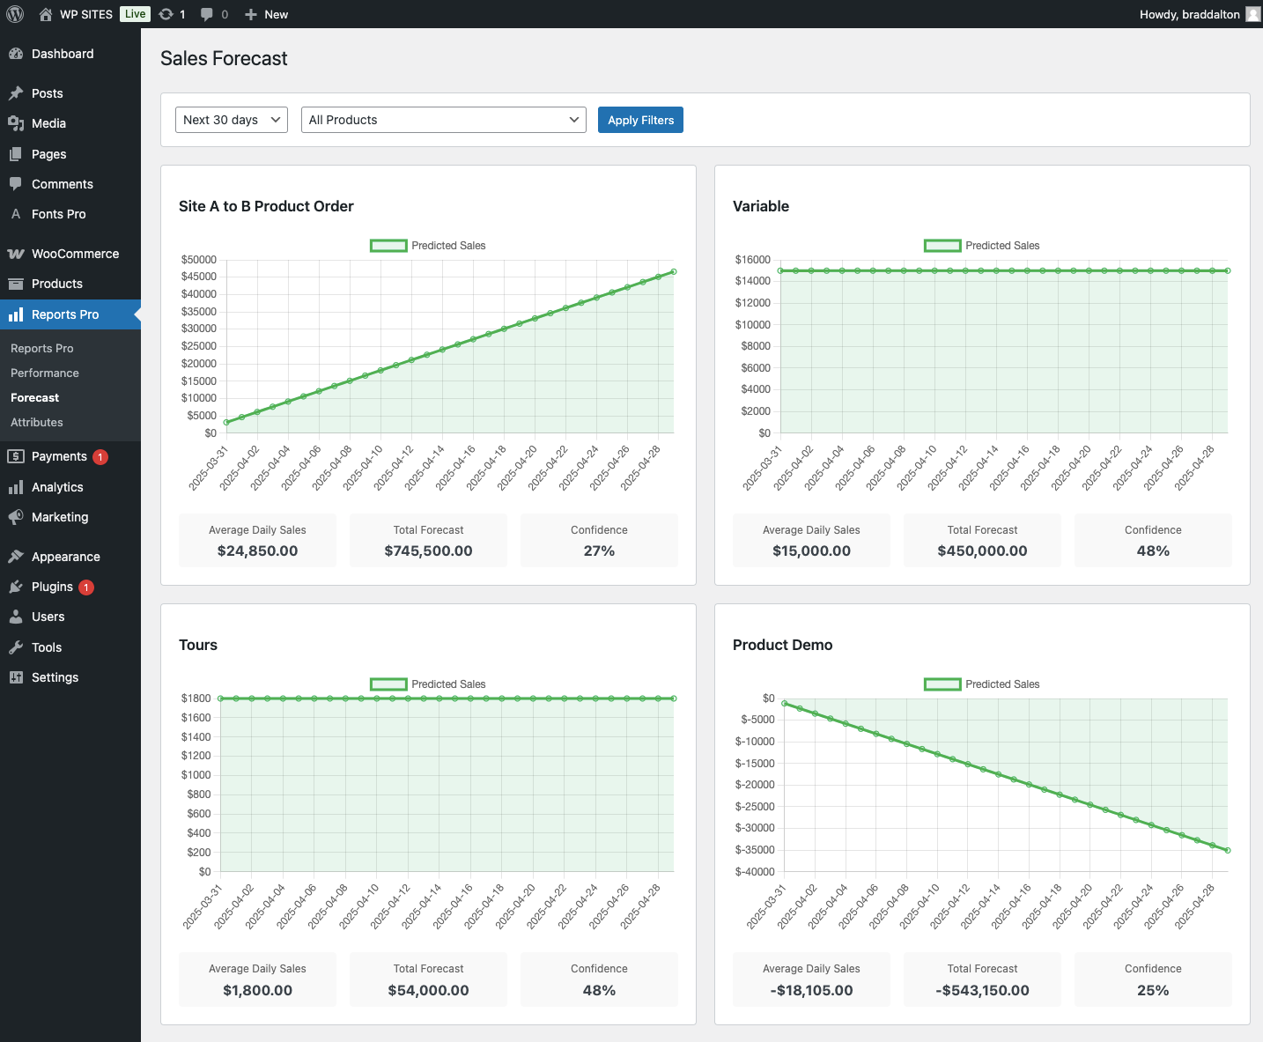Open the Attributes submenu item
The image size is (1263, 1042).
(37, 423)
